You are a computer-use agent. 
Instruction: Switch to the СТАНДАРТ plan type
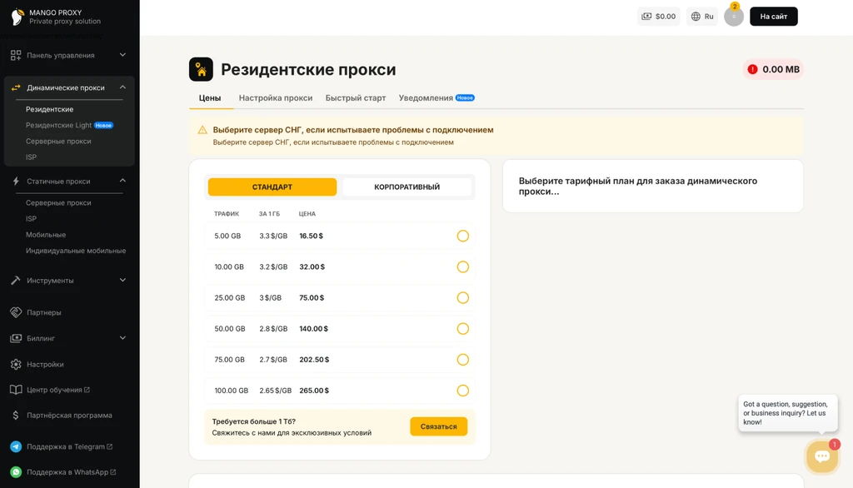tap(272, 187)
